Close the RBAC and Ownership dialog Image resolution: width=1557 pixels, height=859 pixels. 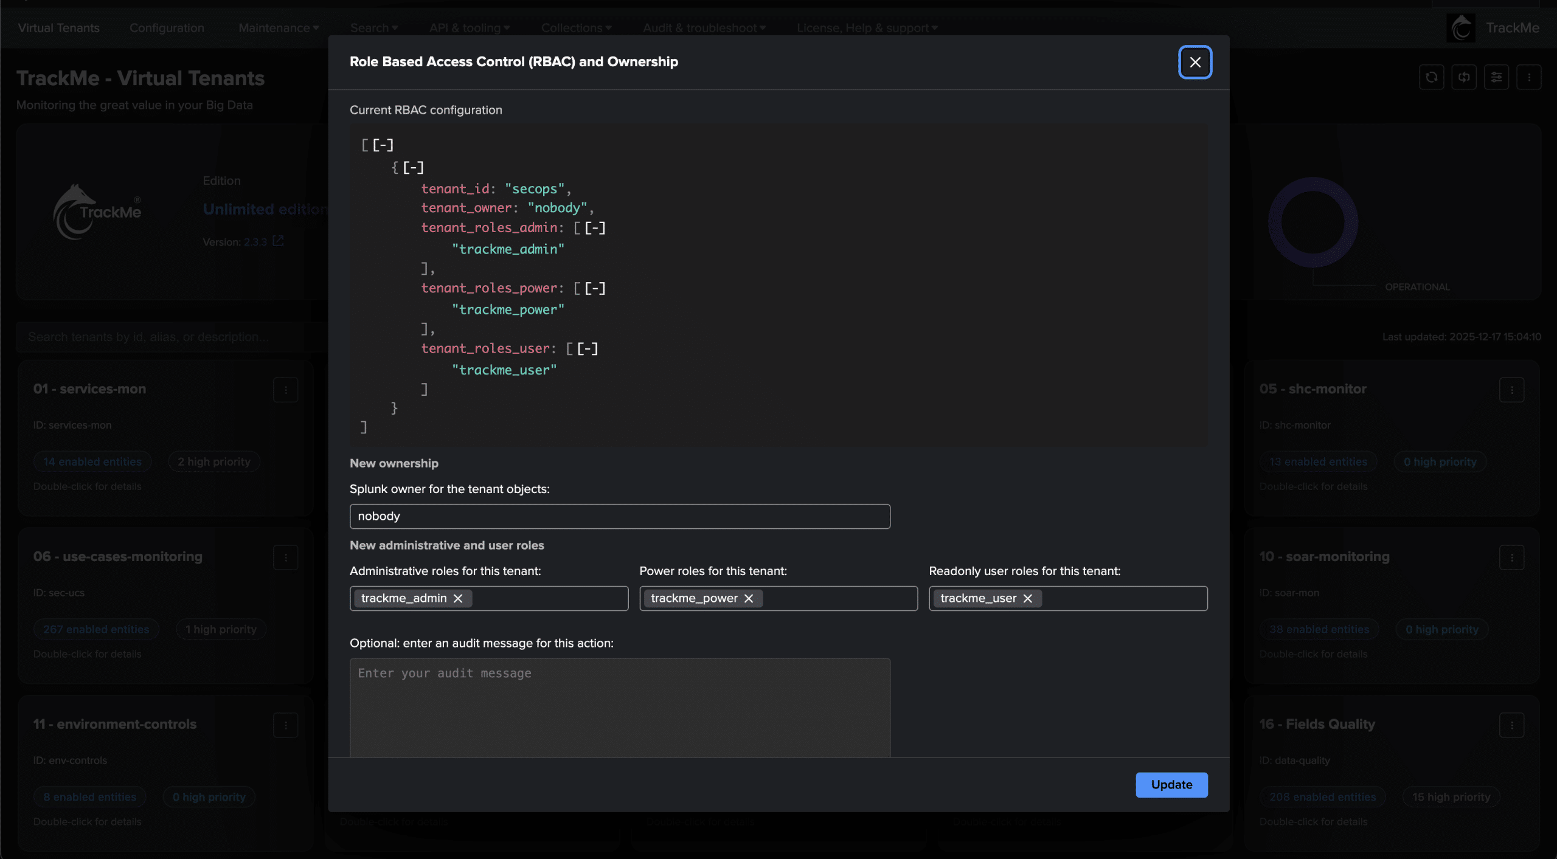(x=1195, y=62)
